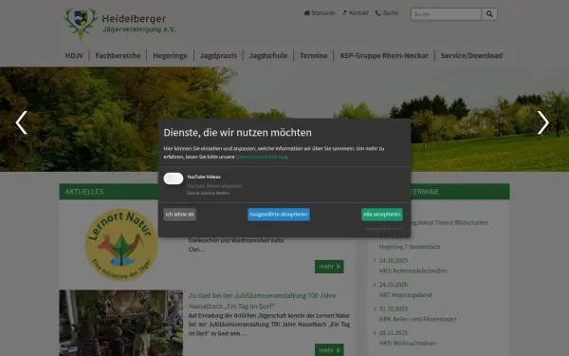Click the 'Dienste, die wir nutzen möchten' heading
Viewport: 569px width, 356px height.
tap(237, 133)
